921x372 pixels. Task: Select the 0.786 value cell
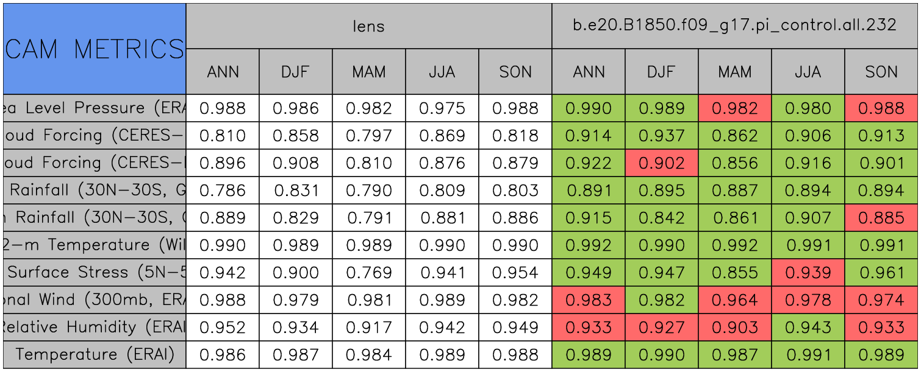click(x=222, y=191)
